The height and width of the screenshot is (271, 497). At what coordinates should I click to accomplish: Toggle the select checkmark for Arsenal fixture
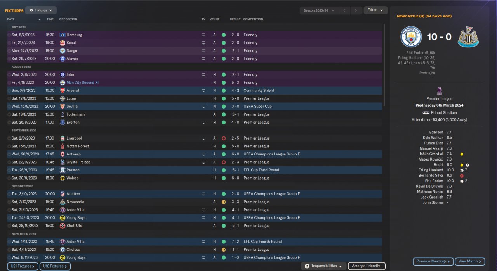point(9,90)
